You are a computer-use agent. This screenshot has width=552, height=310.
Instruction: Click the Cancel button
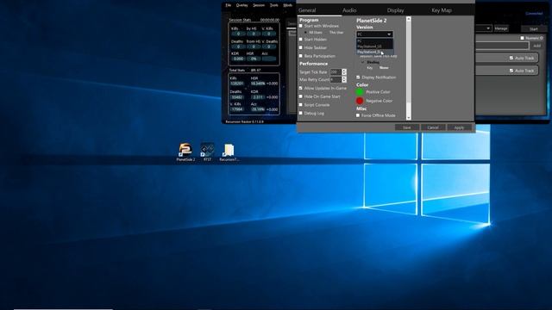(x=433, y=127)
